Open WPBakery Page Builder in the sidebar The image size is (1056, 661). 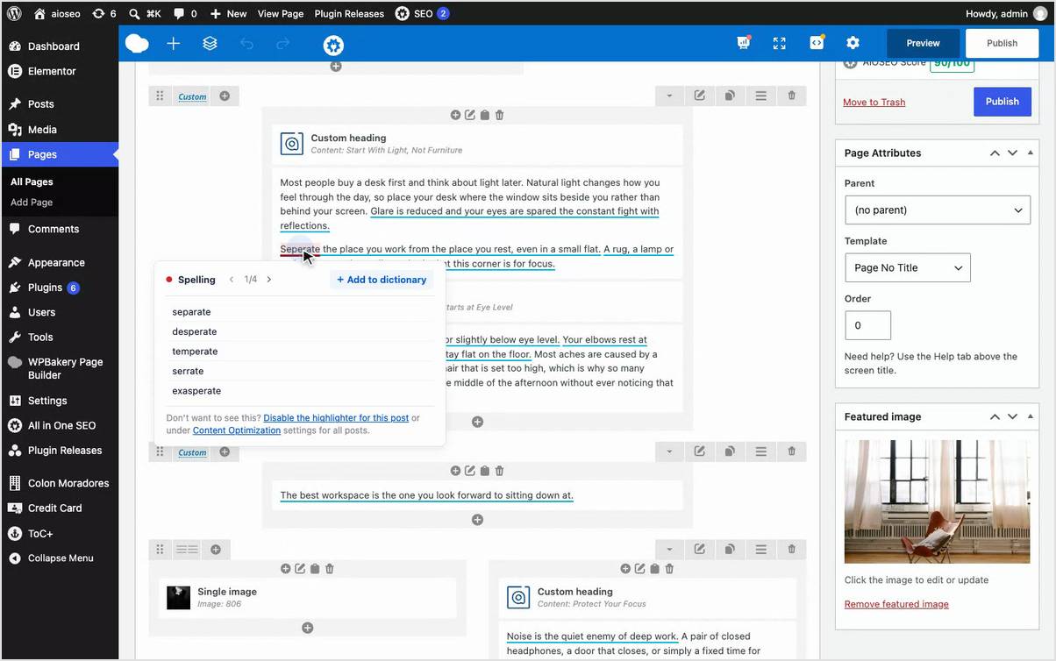[60, 368]
